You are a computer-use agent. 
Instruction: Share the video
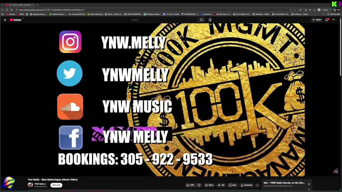click(x=209, y=185)
